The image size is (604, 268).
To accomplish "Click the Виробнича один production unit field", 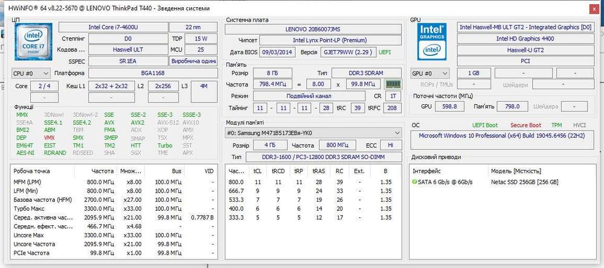I will coord(193,61).
